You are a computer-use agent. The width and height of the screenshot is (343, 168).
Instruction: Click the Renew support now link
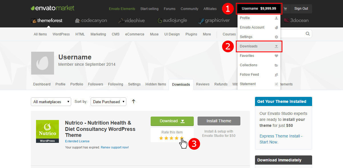[115, 147]
